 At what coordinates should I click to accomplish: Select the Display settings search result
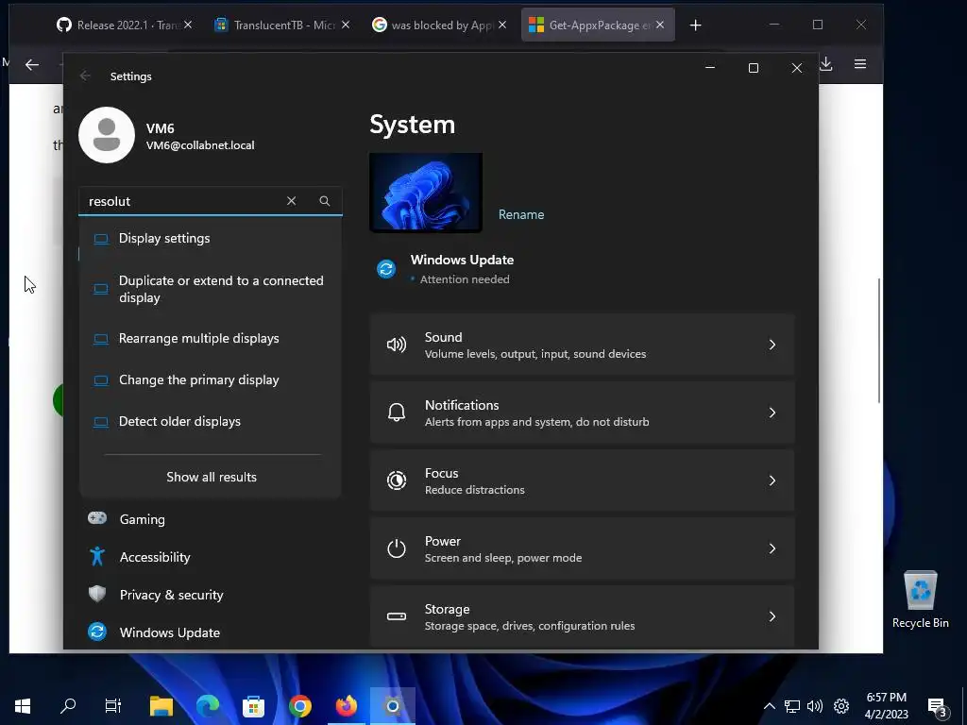pos(211,238)
